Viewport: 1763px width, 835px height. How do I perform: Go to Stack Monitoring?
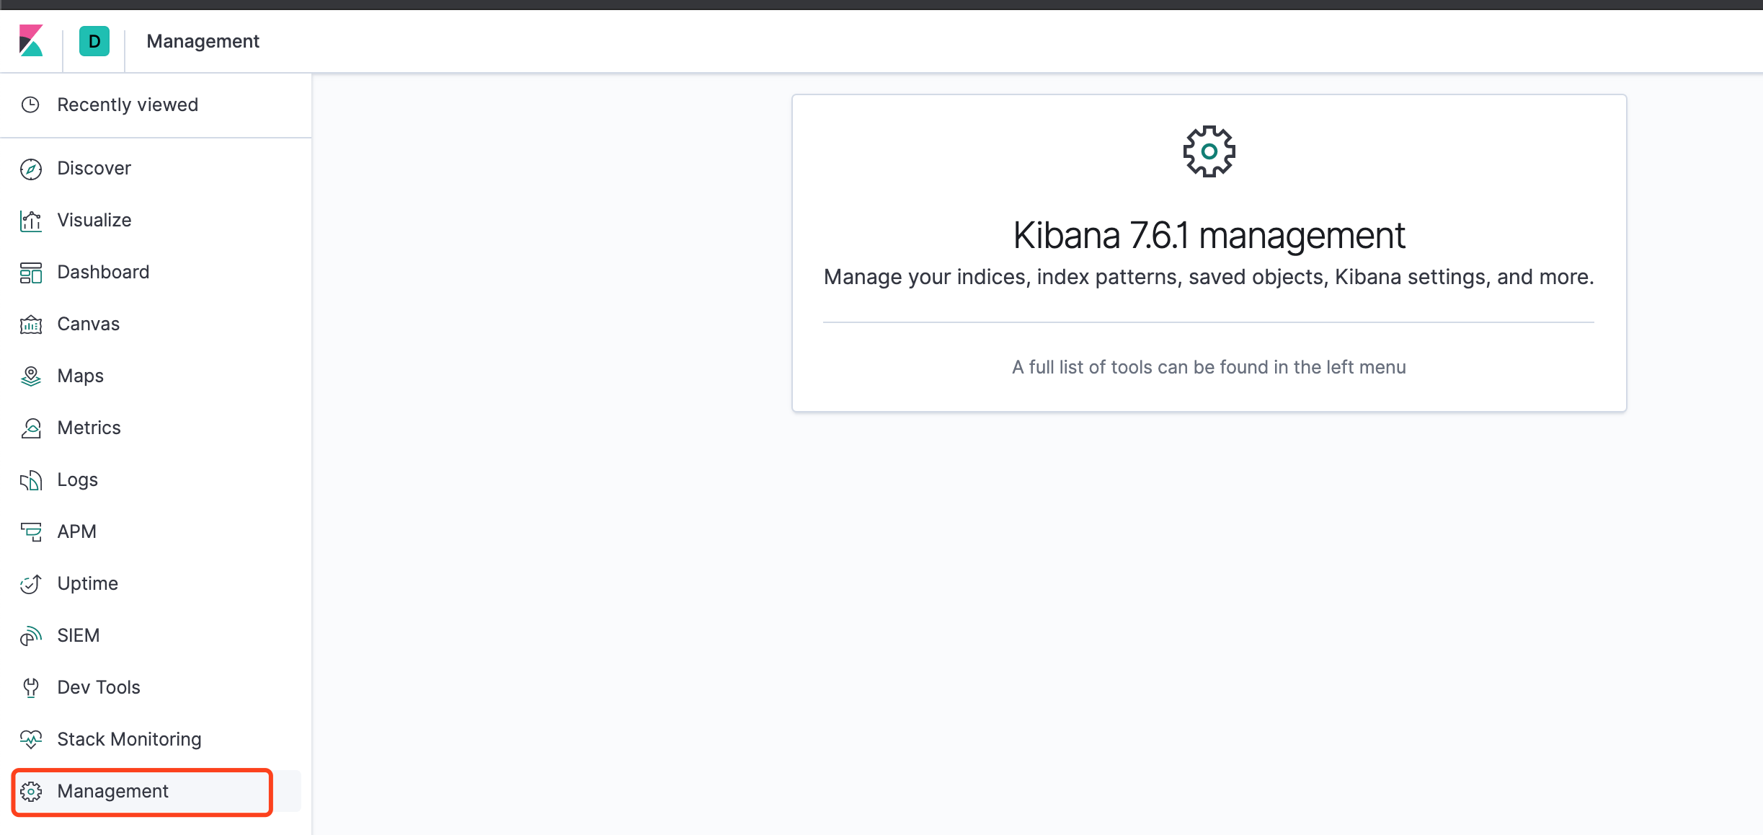pos(129,739)
